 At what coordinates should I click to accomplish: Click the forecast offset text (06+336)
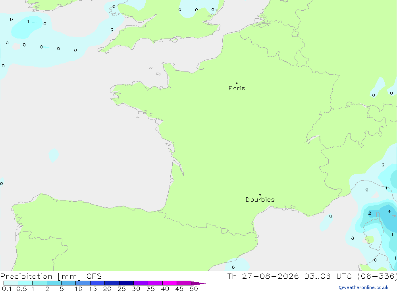tap(377, 276)
